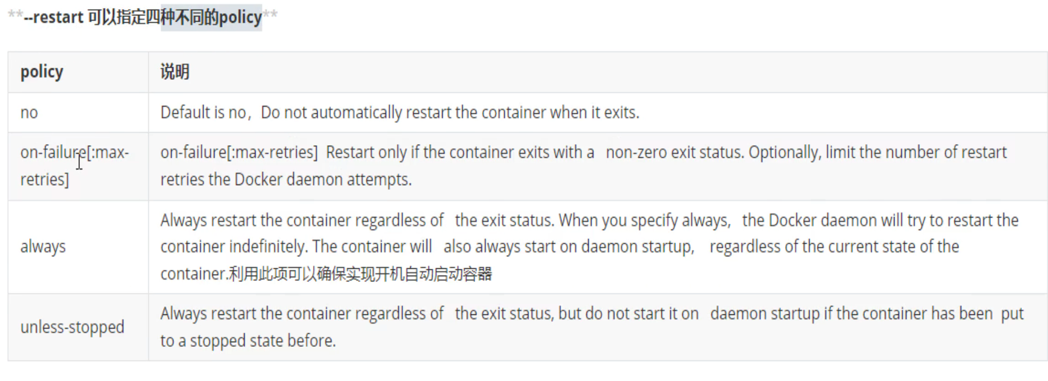Click the Chinese note "利用此项可以确保实现开机自动启动容器"

click(361, 274)
